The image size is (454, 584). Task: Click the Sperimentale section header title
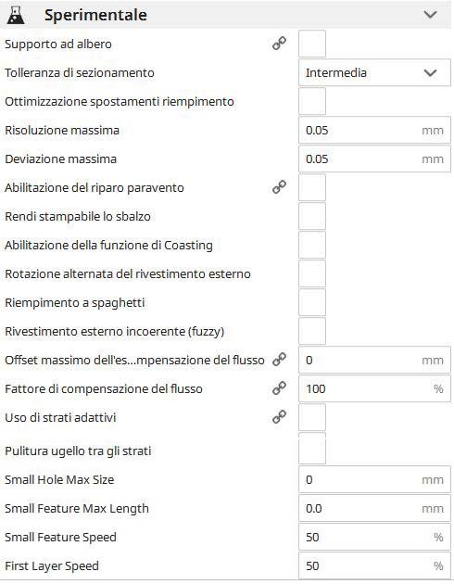point(95,15)
